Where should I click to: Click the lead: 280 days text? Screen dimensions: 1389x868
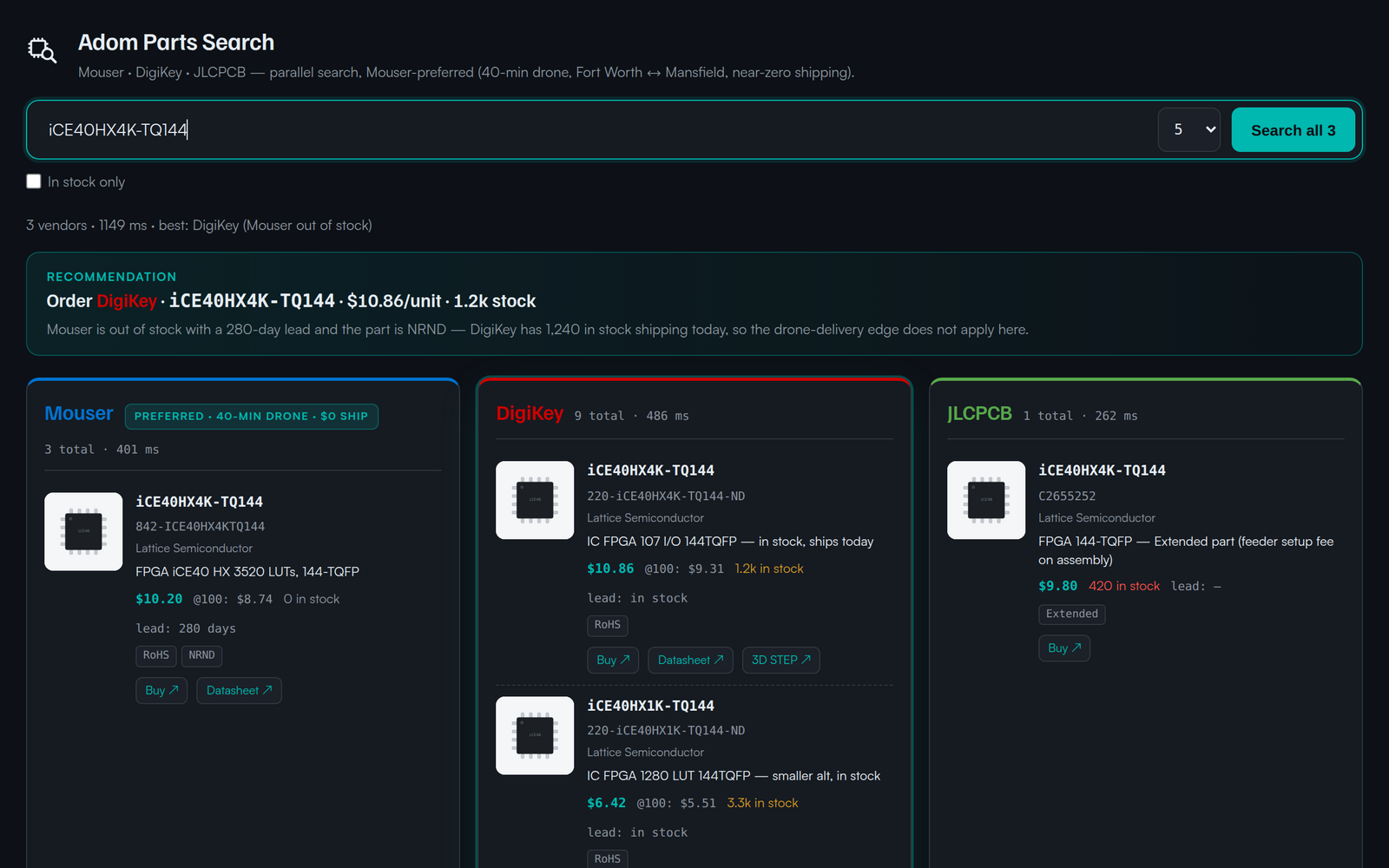click(186, 628)
